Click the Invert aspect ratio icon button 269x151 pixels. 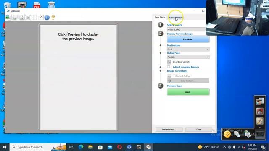coord(169,62)
